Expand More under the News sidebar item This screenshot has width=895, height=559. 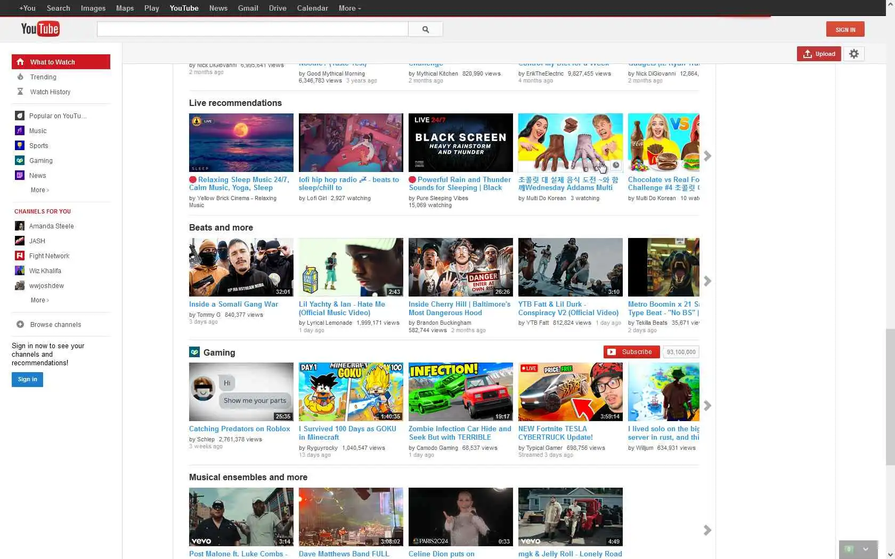[40, 190]
